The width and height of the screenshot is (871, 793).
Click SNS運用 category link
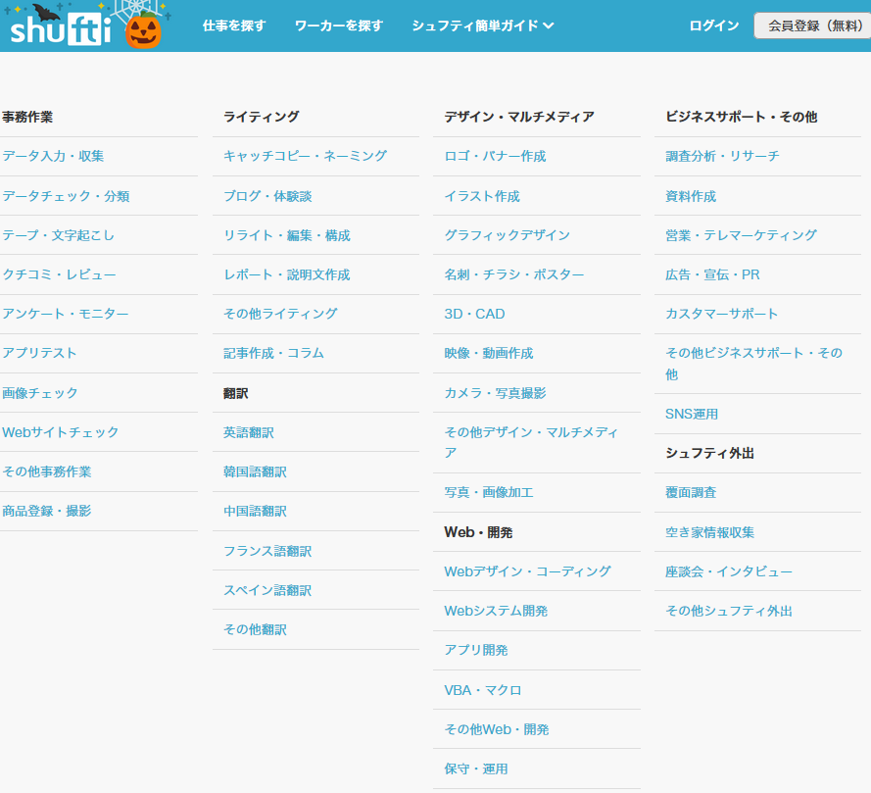(692, 414)
